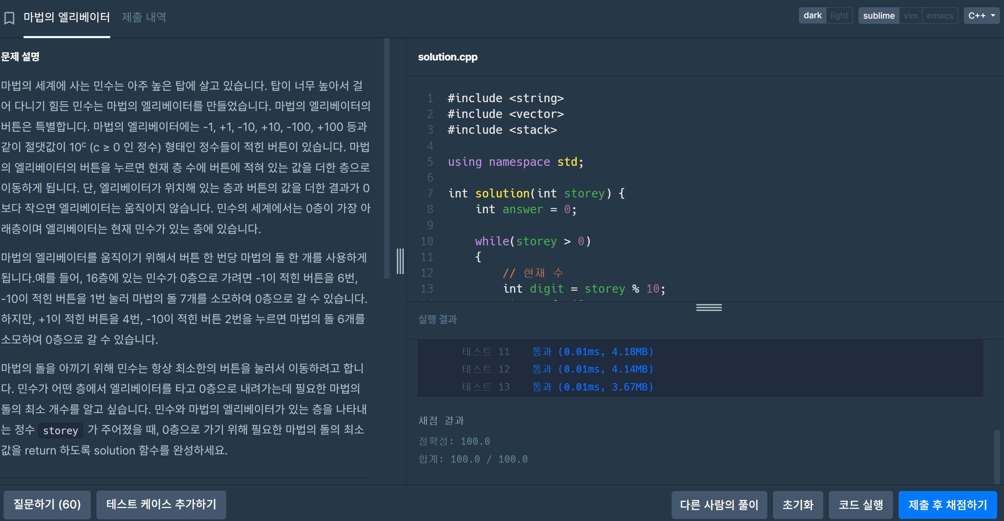Select the 마법의 엘리베이터 tab
1004x521 pixels.
(67, 17)
